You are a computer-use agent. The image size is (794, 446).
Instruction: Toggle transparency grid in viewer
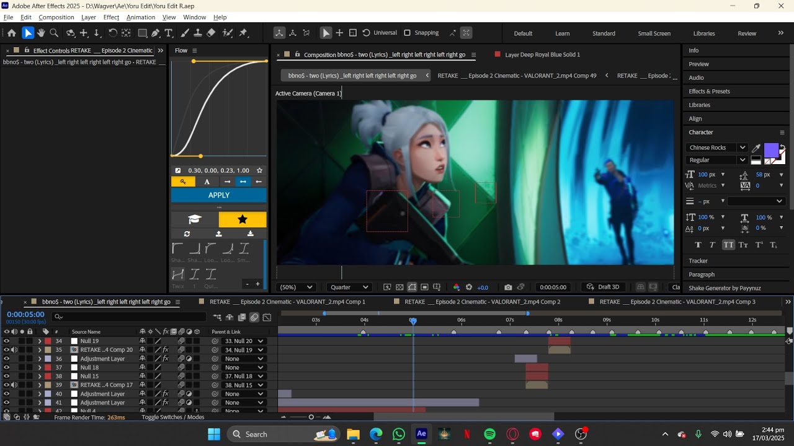(399, 287)
